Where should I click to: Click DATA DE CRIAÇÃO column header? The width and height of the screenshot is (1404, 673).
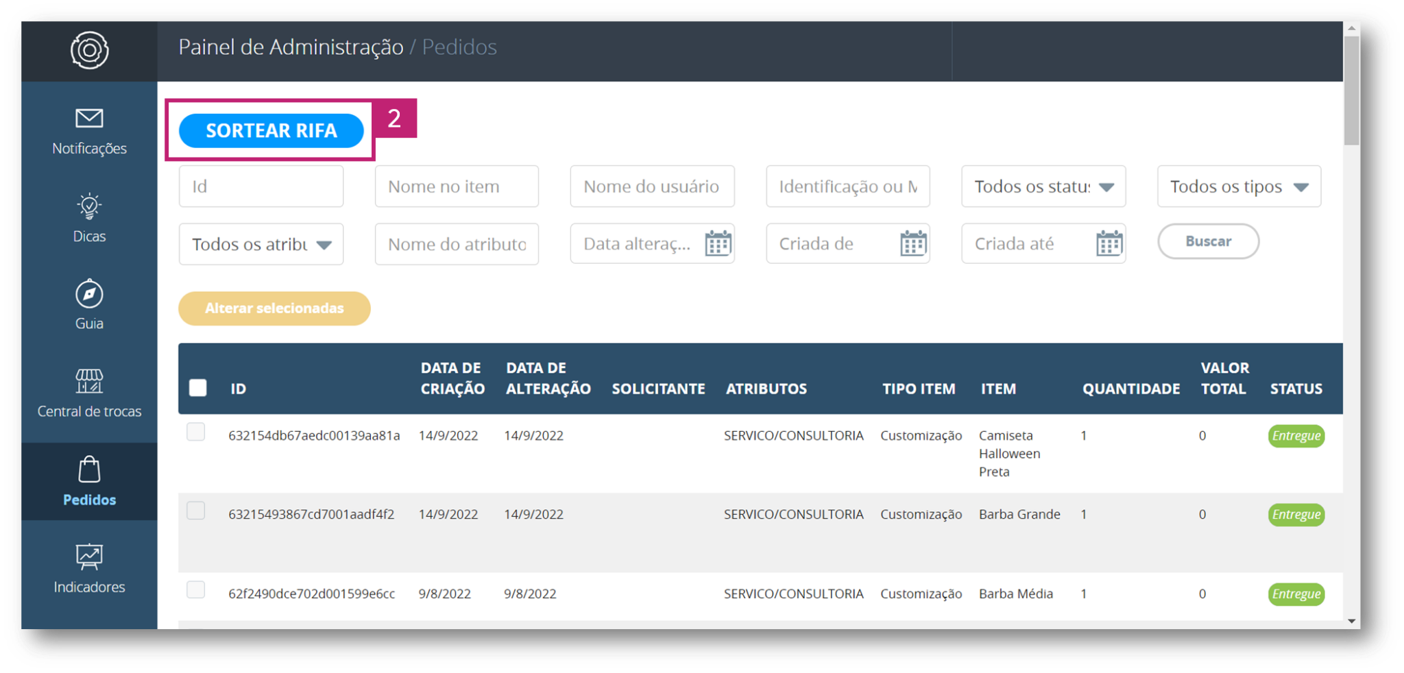click(452, 378)
